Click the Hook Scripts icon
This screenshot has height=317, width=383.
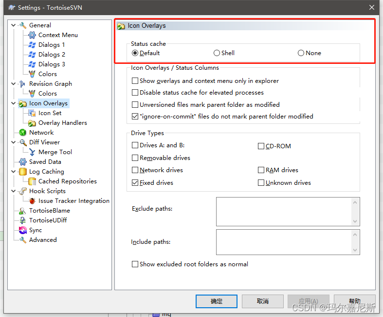point(23,191)
